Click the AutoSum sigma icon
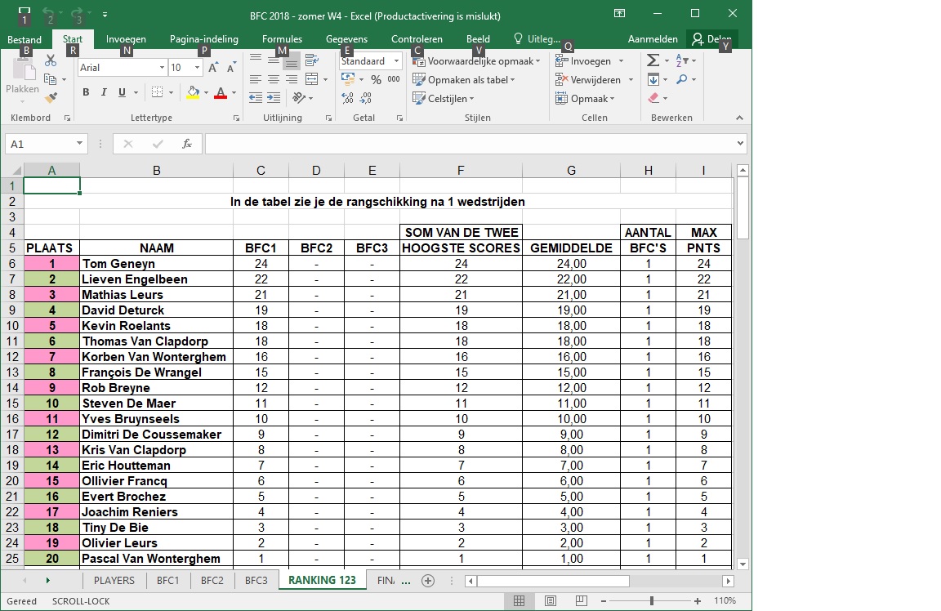The width and height of the screenshot is (941, 611). point(653,61)
